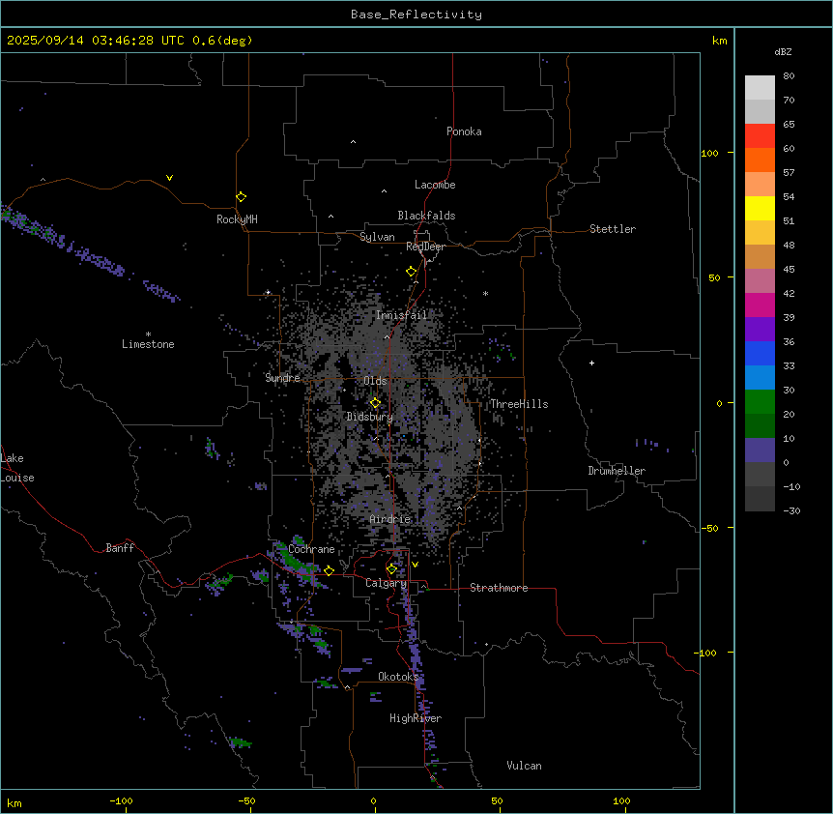Click the yellow v marker northwest of RockyMH
This screenshot has height=814, width=833.
(169, 178)
